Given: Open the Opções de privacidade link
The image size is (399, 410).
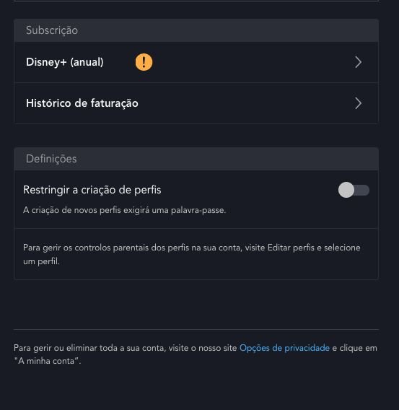Looking at the screenshot, I should 284,348.
